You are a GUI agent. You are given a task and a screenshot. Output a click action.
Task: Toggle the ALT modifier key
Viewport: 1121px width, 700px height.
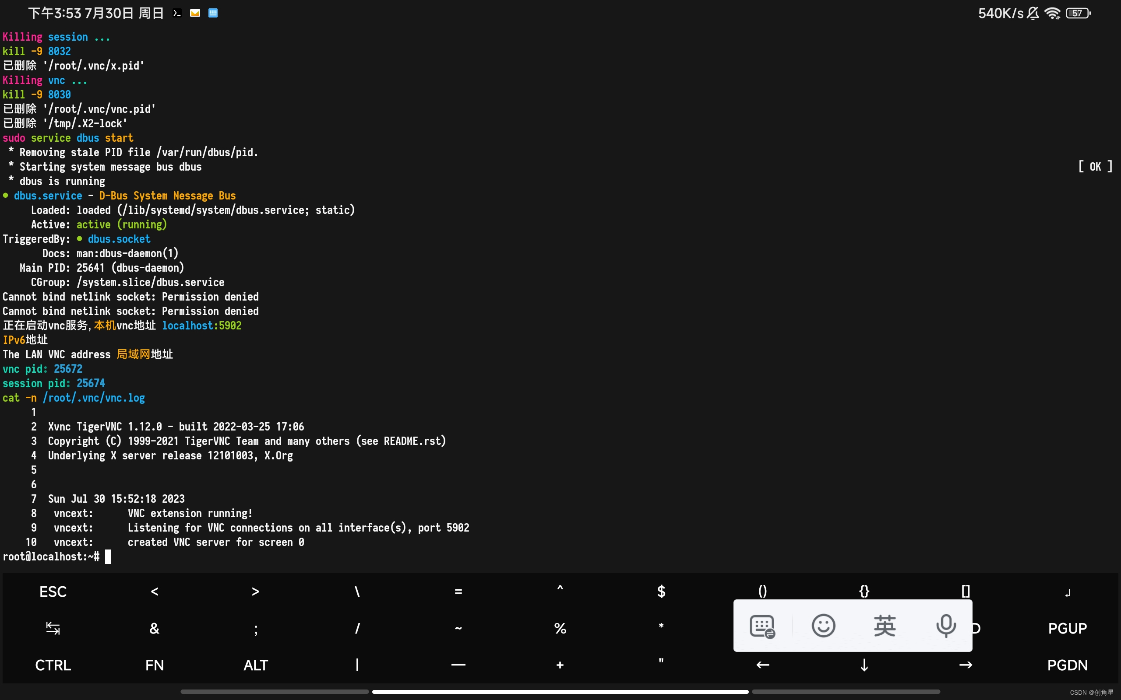coord(255,665)
